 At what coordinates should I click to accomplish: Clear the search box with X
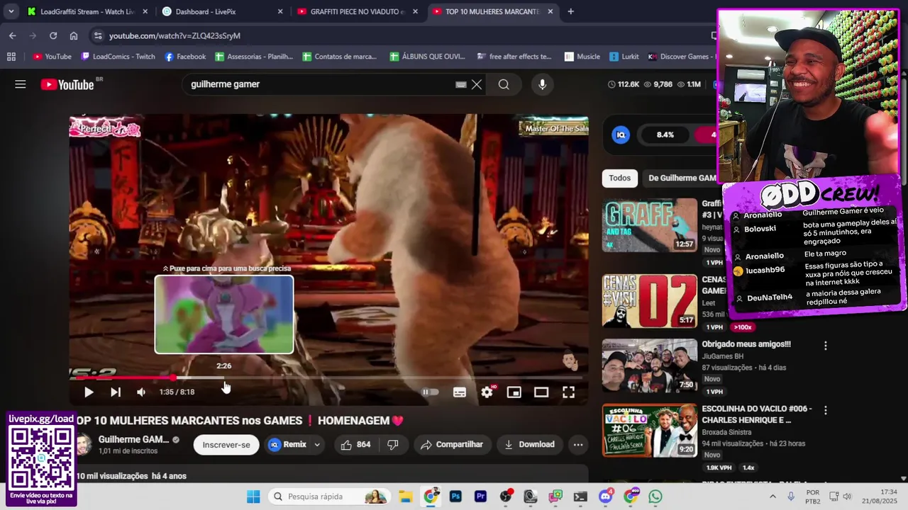tap(477, 84)
